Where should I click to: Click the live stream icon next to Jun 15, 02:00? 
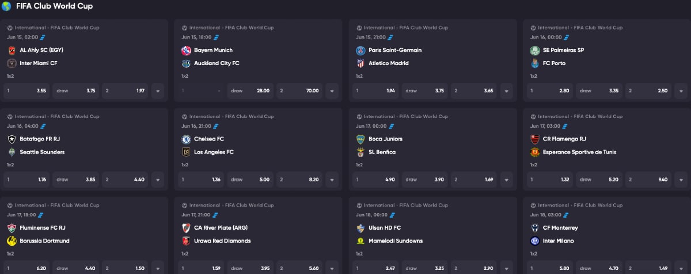coord(41,37)
